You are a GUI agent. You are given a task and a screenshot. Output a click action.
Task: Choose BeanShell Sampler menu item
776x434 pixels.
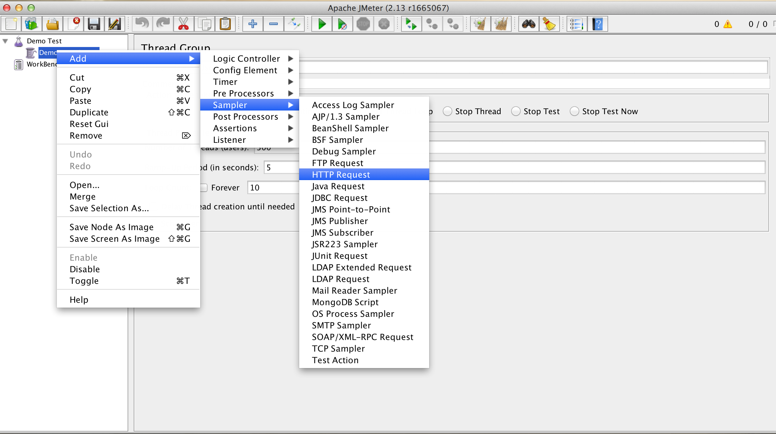pyautogui.click(x=364, y=128)
